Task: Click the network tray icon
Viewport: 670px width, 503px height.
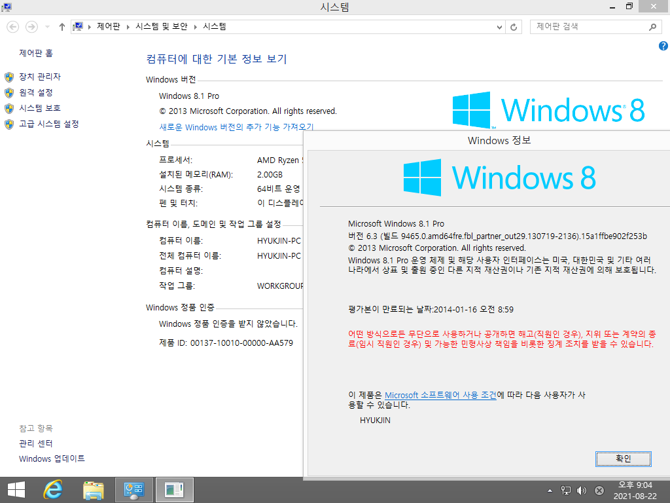Action: coord(566,491)
